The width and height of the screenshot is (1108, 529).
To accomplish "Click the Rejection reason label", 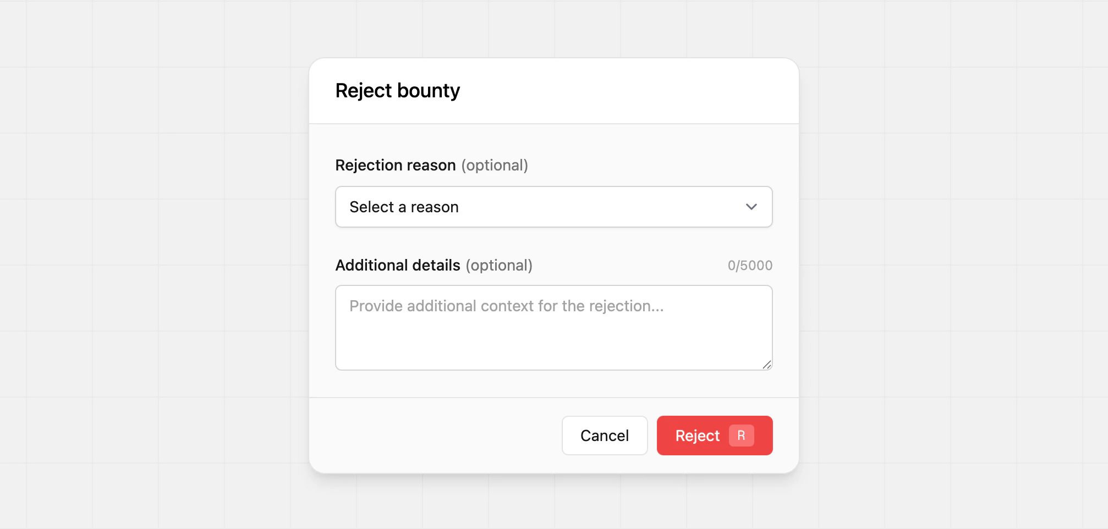I will (x=396, y=165).
